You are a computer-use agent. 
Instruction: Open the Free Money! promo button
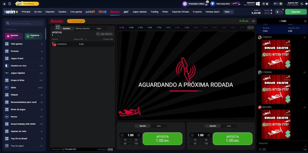pos(27,4)
